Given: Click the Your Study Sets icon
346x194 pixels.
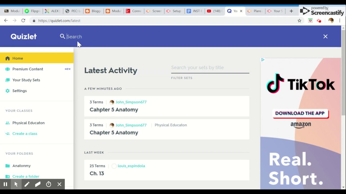Looking at the screenshot, I should tap(8, 80).
